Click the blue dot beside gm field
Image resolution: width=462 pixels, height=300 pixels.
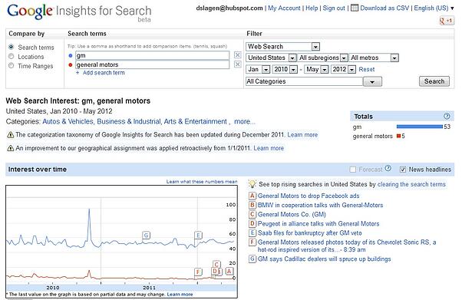click(70, 55)
